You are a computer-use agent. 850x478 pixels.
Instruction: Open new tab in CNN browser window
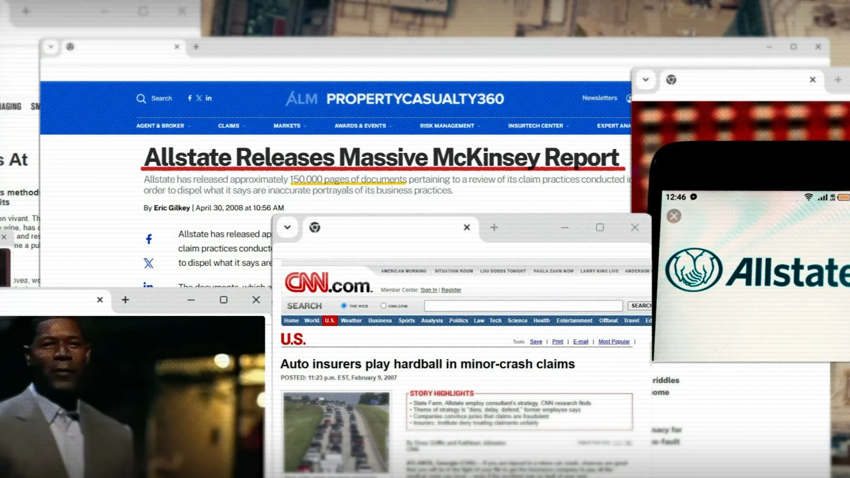click(x=494, y=227)
